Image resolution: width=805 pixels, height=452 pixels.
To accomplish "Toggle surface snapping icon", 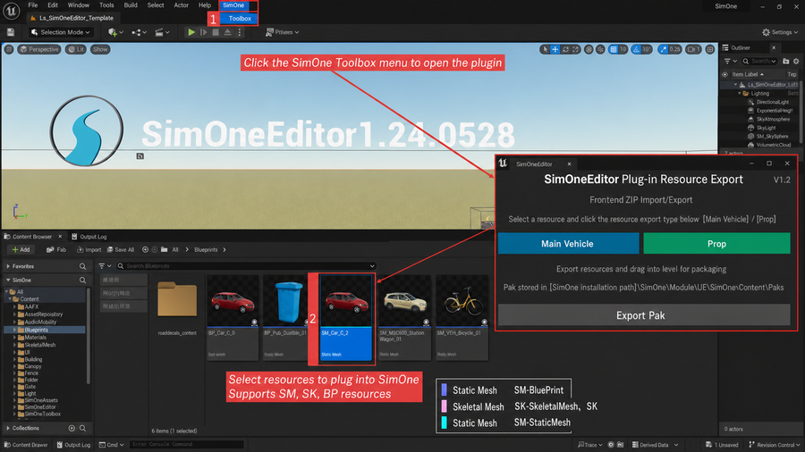I will 600,49.
